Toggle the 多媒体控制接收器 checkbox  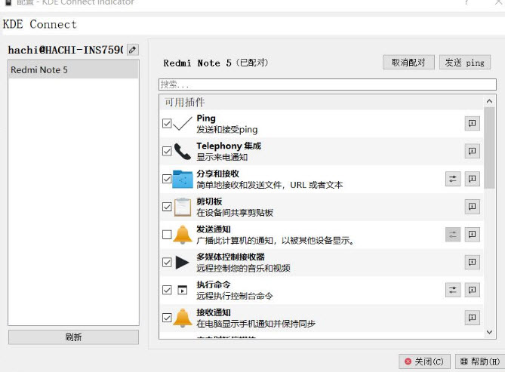167,262
